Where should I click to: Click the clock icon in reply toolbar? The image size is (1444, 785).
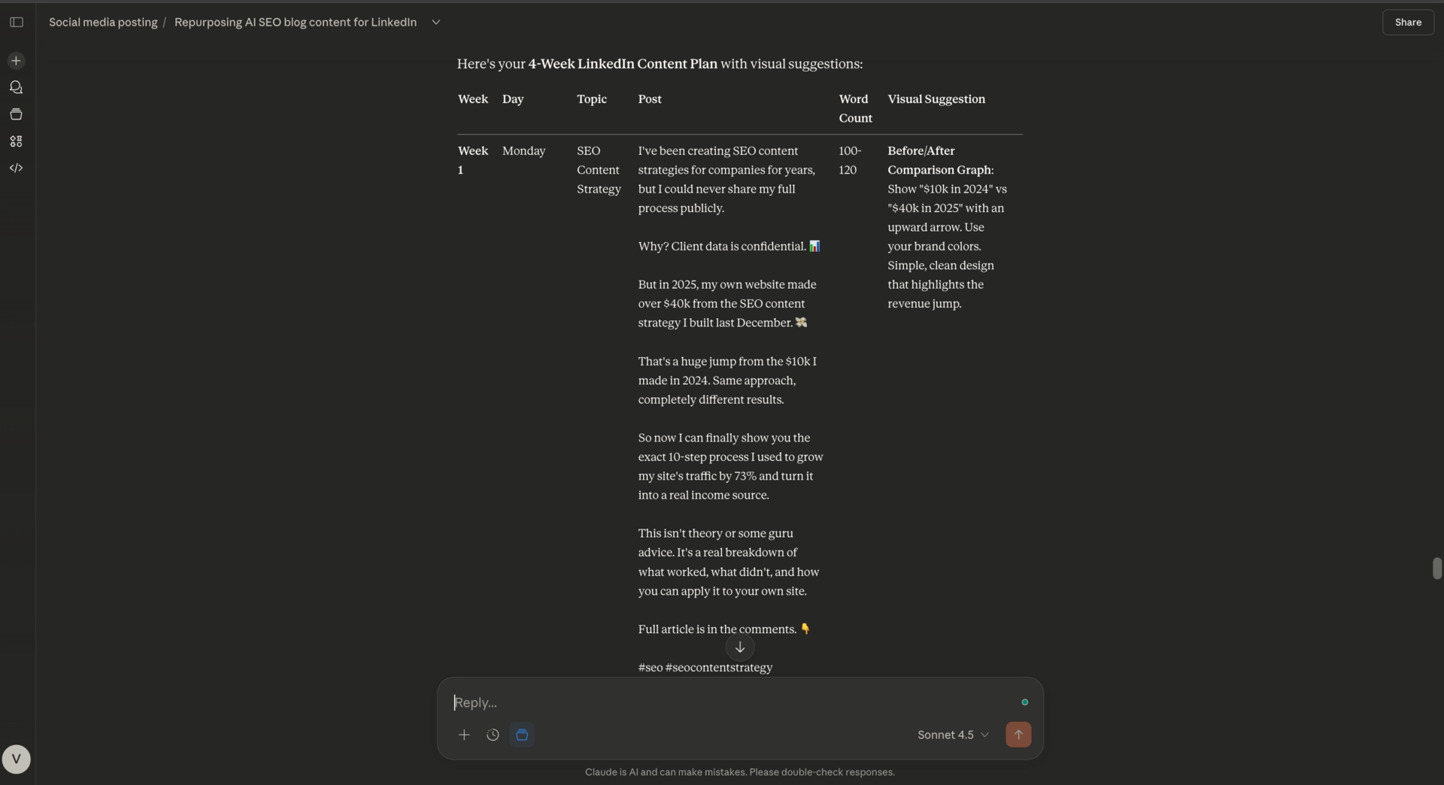pos(493,735)
